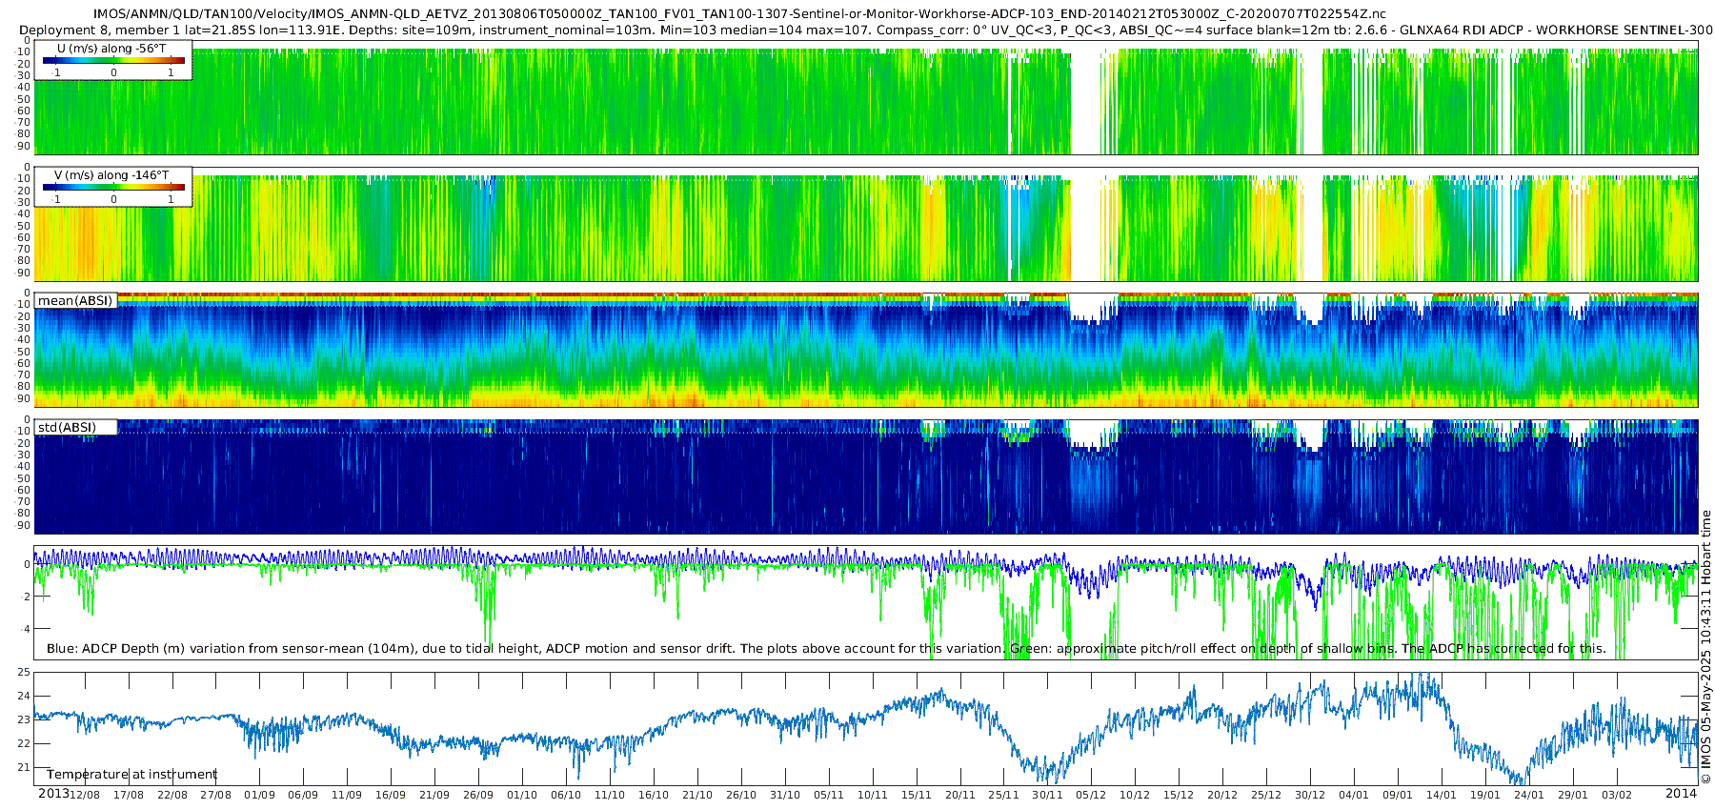The width and height of the screenshot is (1715, 810).
Task: Click the U velocity colorbar legend
Action: 113,60
